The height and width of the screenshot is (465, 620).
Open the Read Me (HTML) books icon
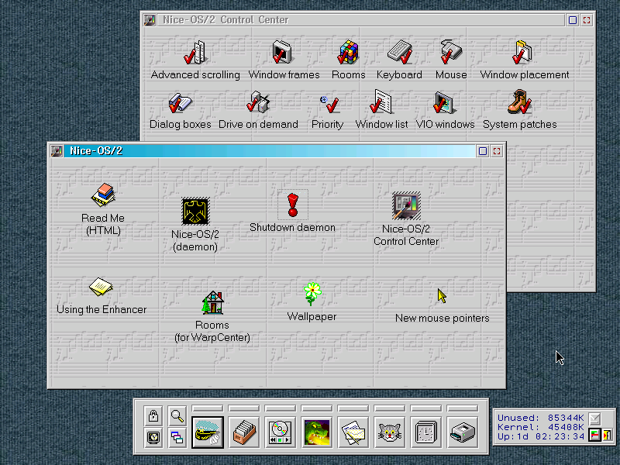pos(103,195)
